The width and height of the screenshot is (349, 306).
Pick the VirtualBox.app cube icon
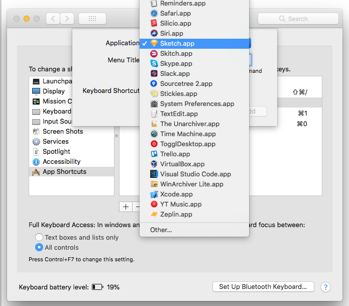[154, 164]
